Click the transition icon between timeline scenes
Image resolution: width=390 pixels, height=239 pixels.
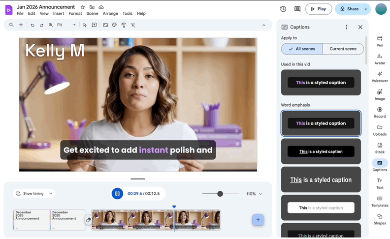[88, 220]
